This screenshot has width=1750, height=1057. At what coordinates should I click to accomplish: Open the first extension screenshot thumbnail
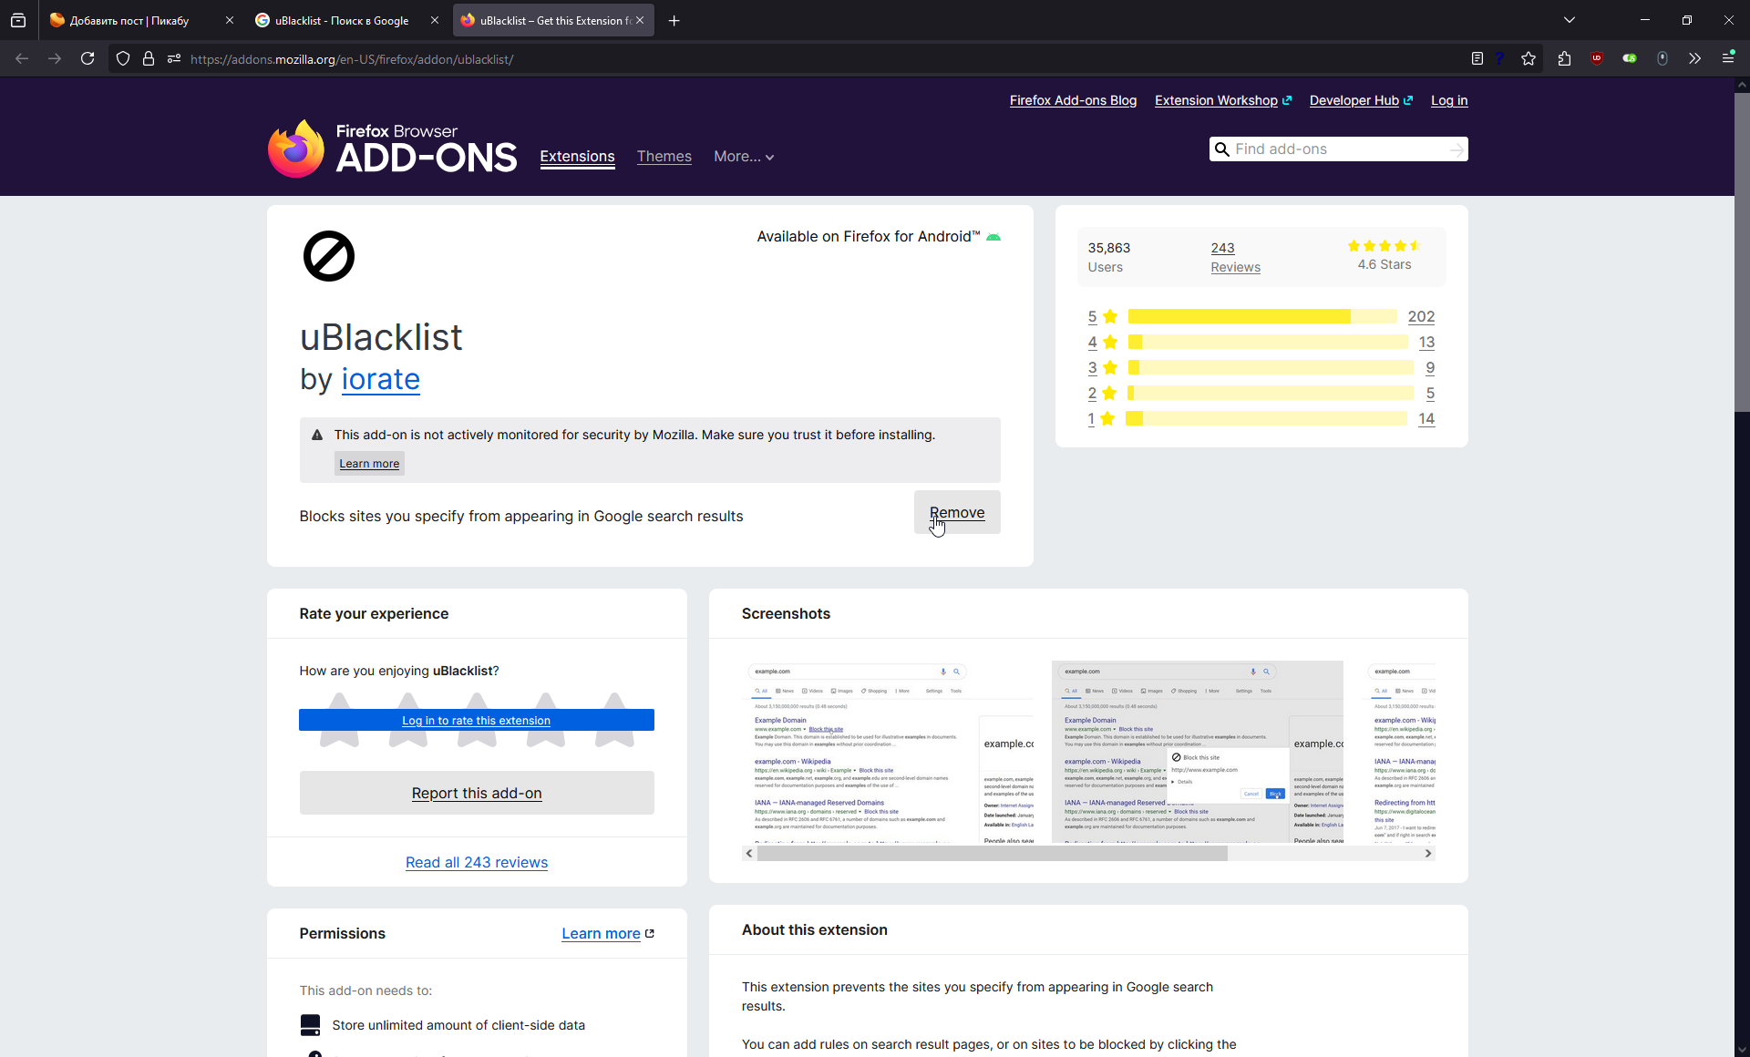[x=888, y=752]
